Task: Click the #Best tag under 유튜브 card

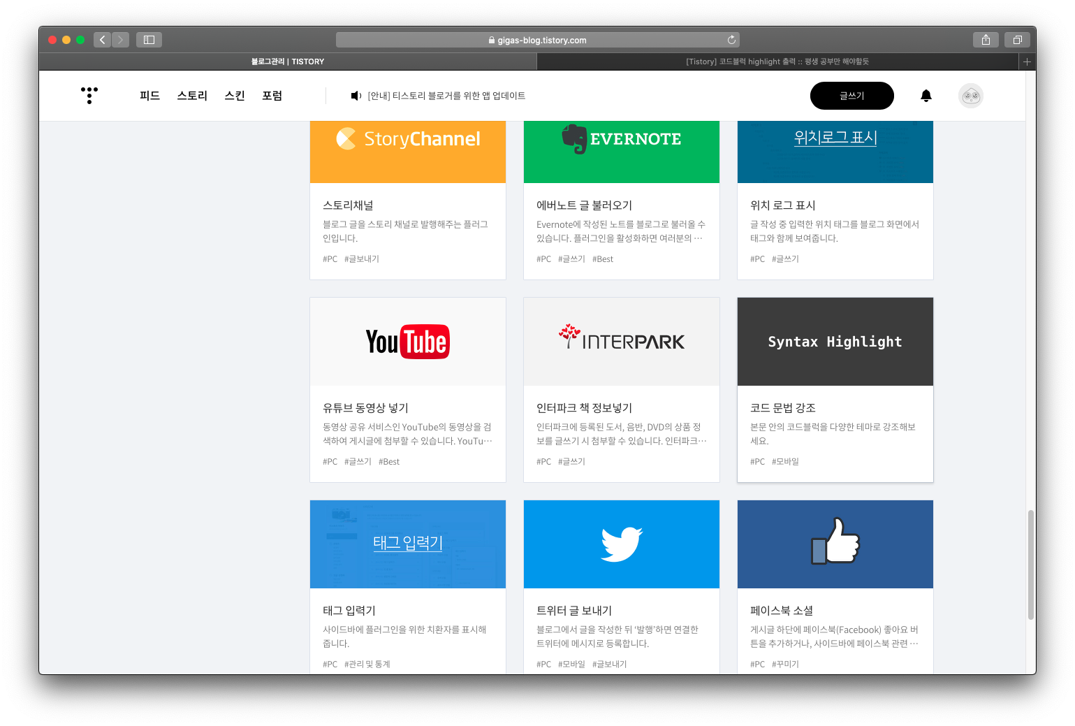Action: tap(389, 462)
